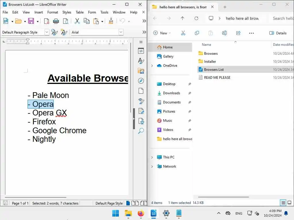Open a file with the Open folder icon

18,21
